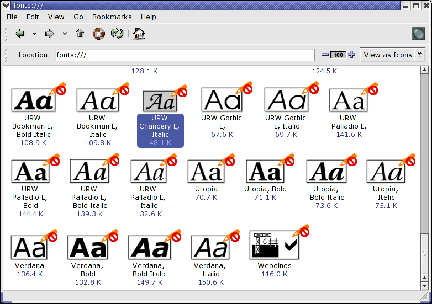The height and width of the screenshot is (304, 432).
Task: Click the Forward navigation arrow
Action: coord(50,34)
